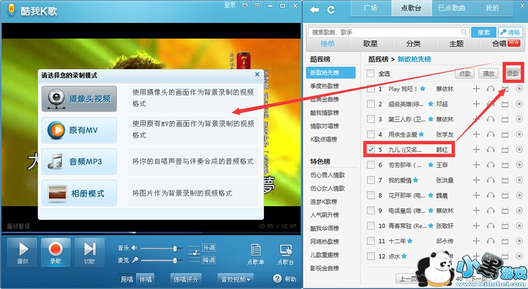Viewport: 528px width, 289px height.
Task: Raise pitch with the 升调 button
Action: tap(209, 248)
